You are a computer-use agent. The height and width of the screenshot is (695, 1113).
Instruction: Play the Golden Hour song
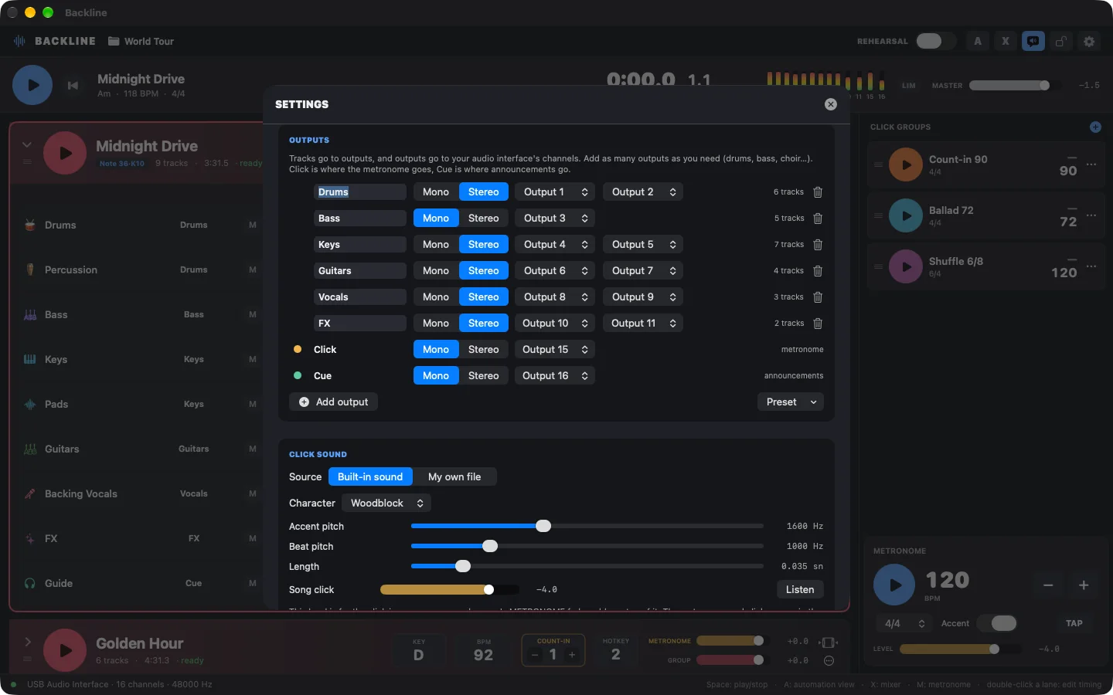65,650
